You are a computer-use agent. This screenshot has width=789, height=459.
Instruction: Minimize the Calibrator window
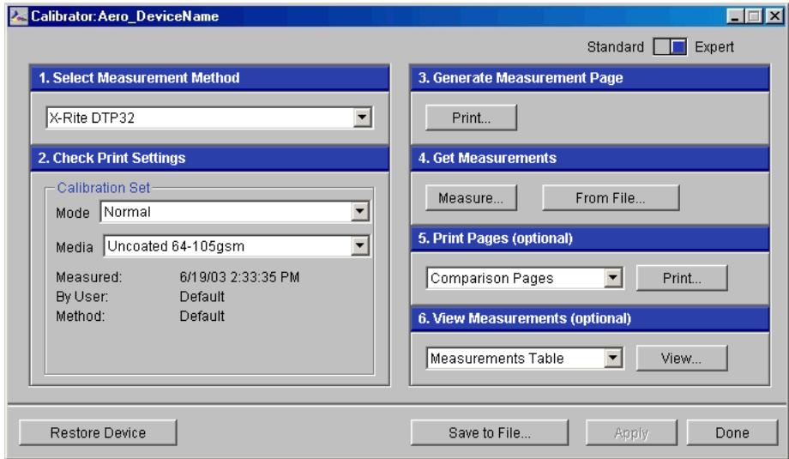coord(735,16)
